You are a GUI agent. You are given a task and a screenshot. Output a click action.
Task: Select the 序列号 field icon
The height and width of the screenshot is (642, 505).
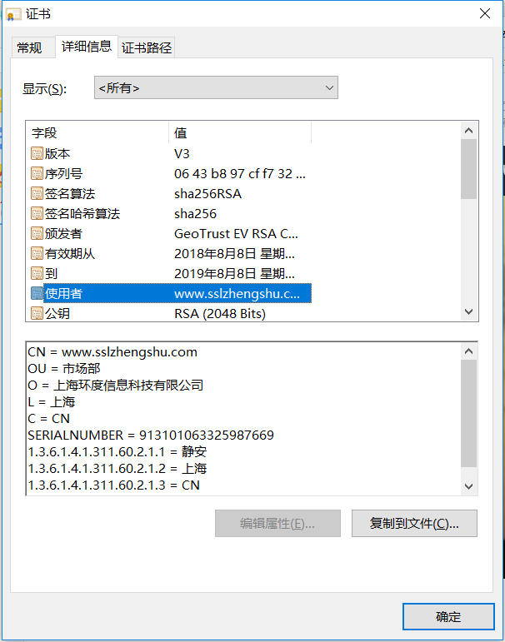point(37,173)
